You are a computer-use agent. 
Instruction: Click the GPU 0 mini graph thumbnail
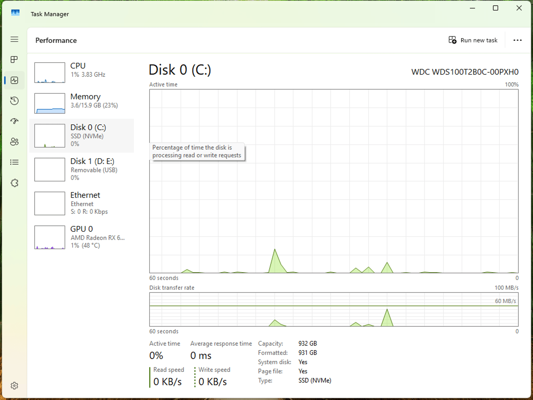(x=50, y=237)
